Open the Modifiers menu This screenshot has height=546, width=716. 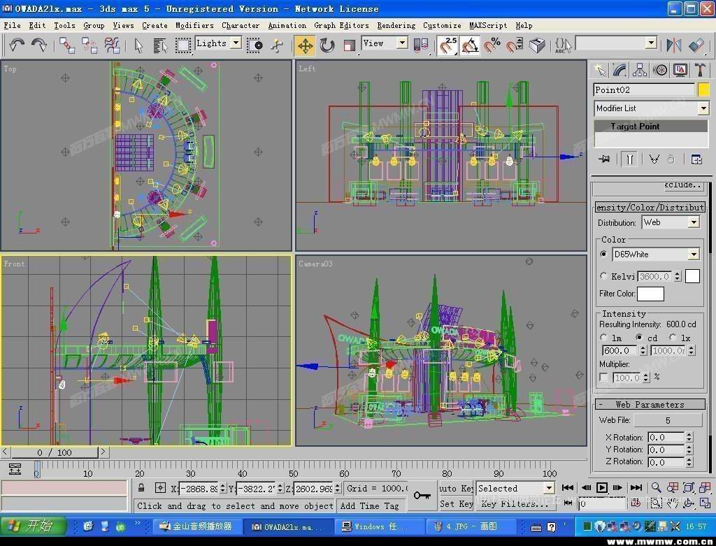point(194,26)
